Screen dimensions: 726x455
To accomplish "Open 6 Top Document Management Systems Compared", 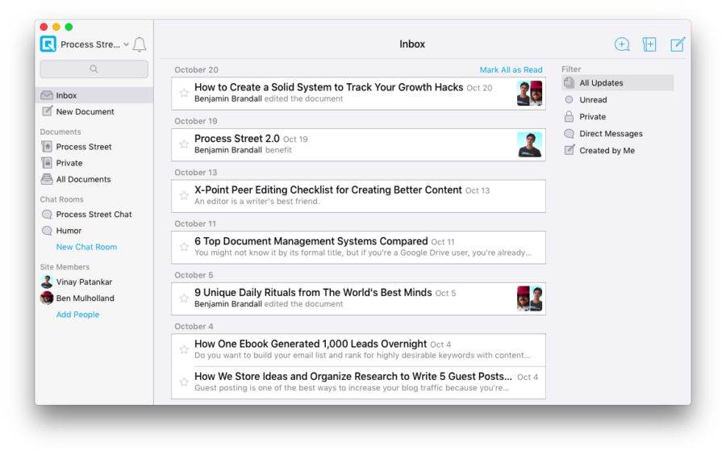I will 358,248.
